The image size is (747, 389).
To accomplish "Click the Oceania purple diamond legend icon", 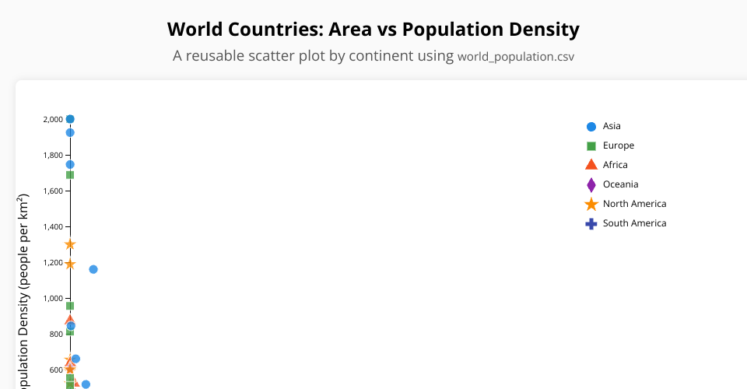I will [591, 184].
